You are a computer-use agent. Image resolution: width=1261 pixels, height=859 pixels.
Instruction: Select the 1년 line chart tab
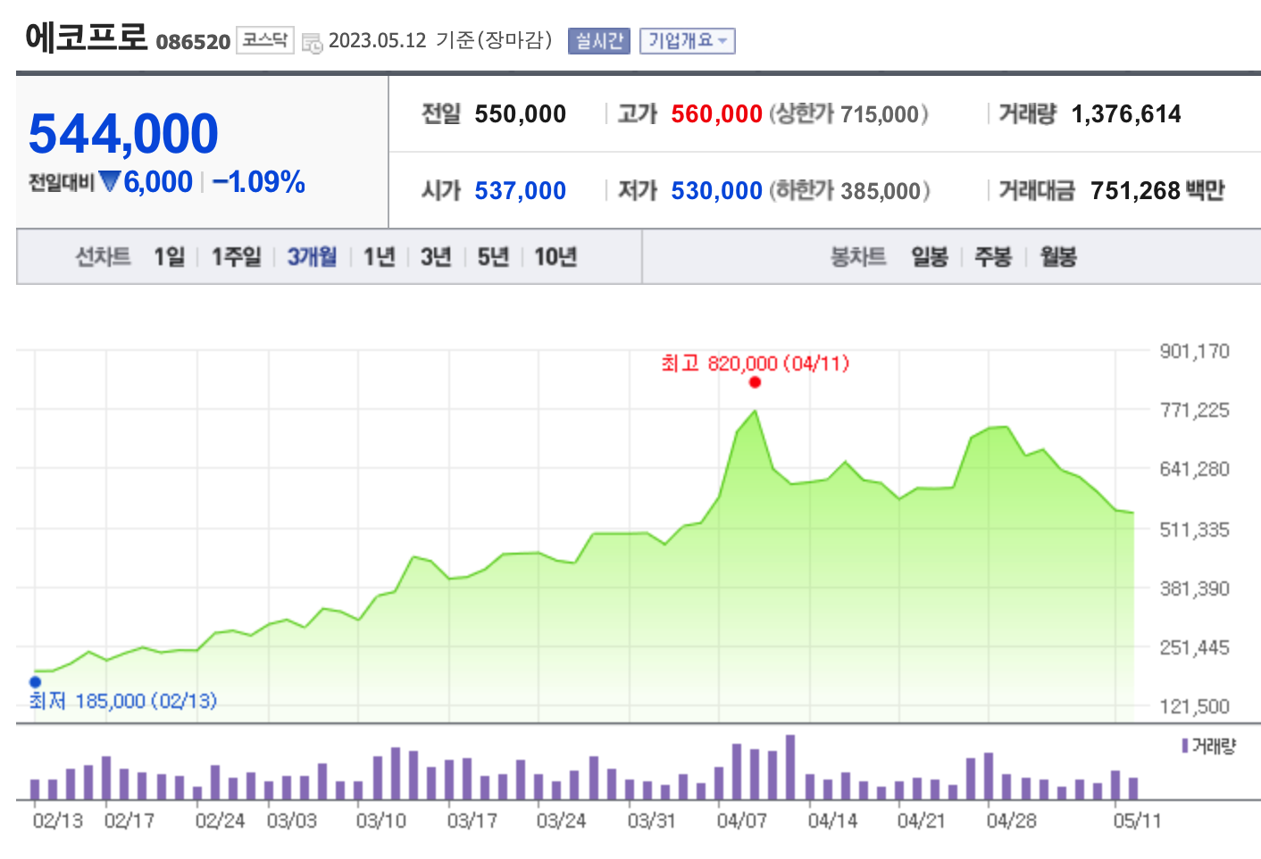pos(379,257)
